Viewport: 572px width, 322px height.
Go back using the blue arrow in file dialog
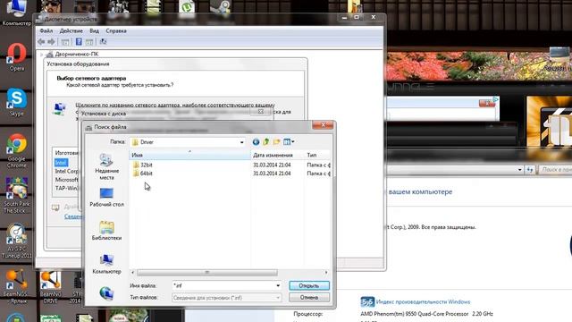coord(257,141)
